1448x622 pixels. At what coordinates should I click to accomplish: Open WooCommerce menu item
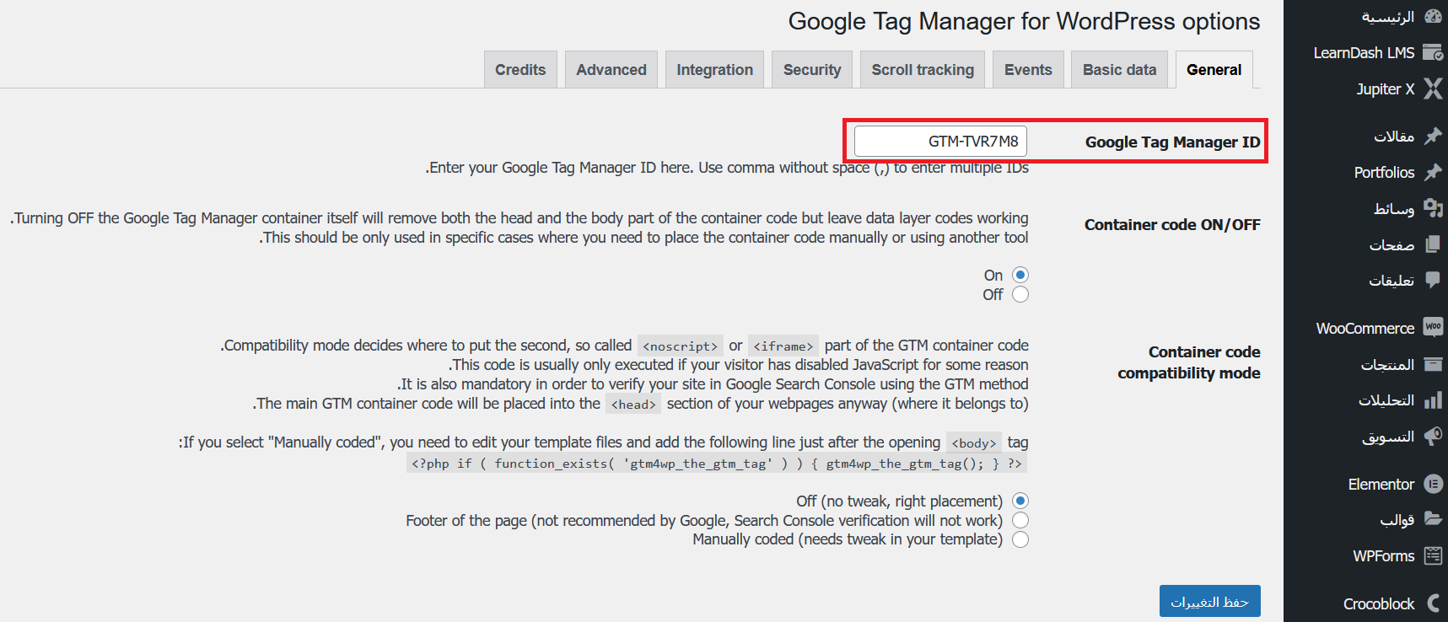click(x=1365, y=328)
